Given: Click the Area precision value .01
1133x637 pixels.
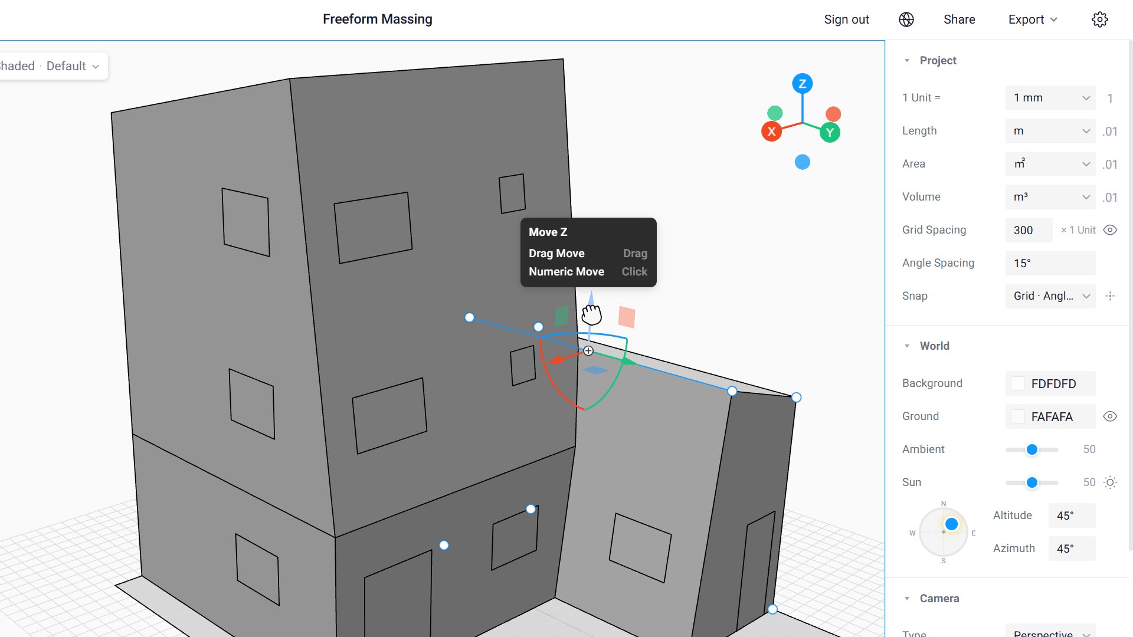Looking at the screenshot, I should (x=1110, y=164).
